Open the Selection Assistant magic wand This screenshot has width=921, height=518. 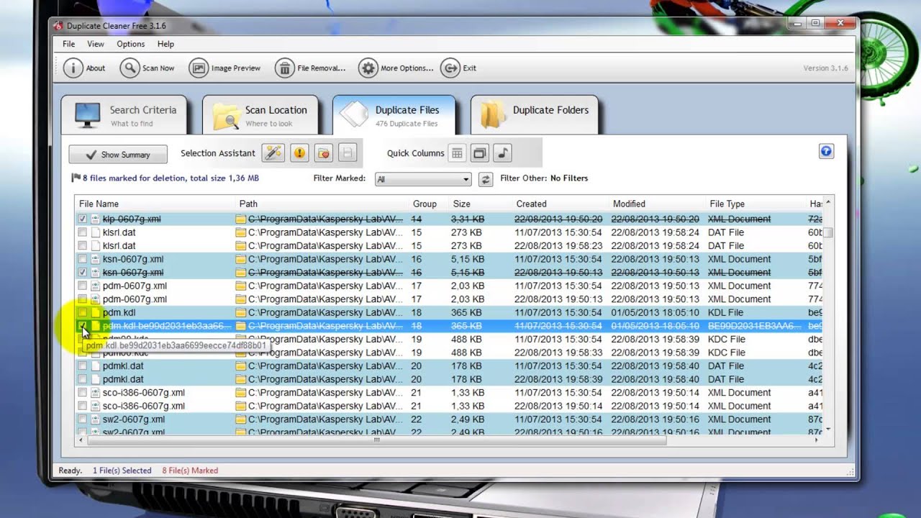click(x=273, y=153)
